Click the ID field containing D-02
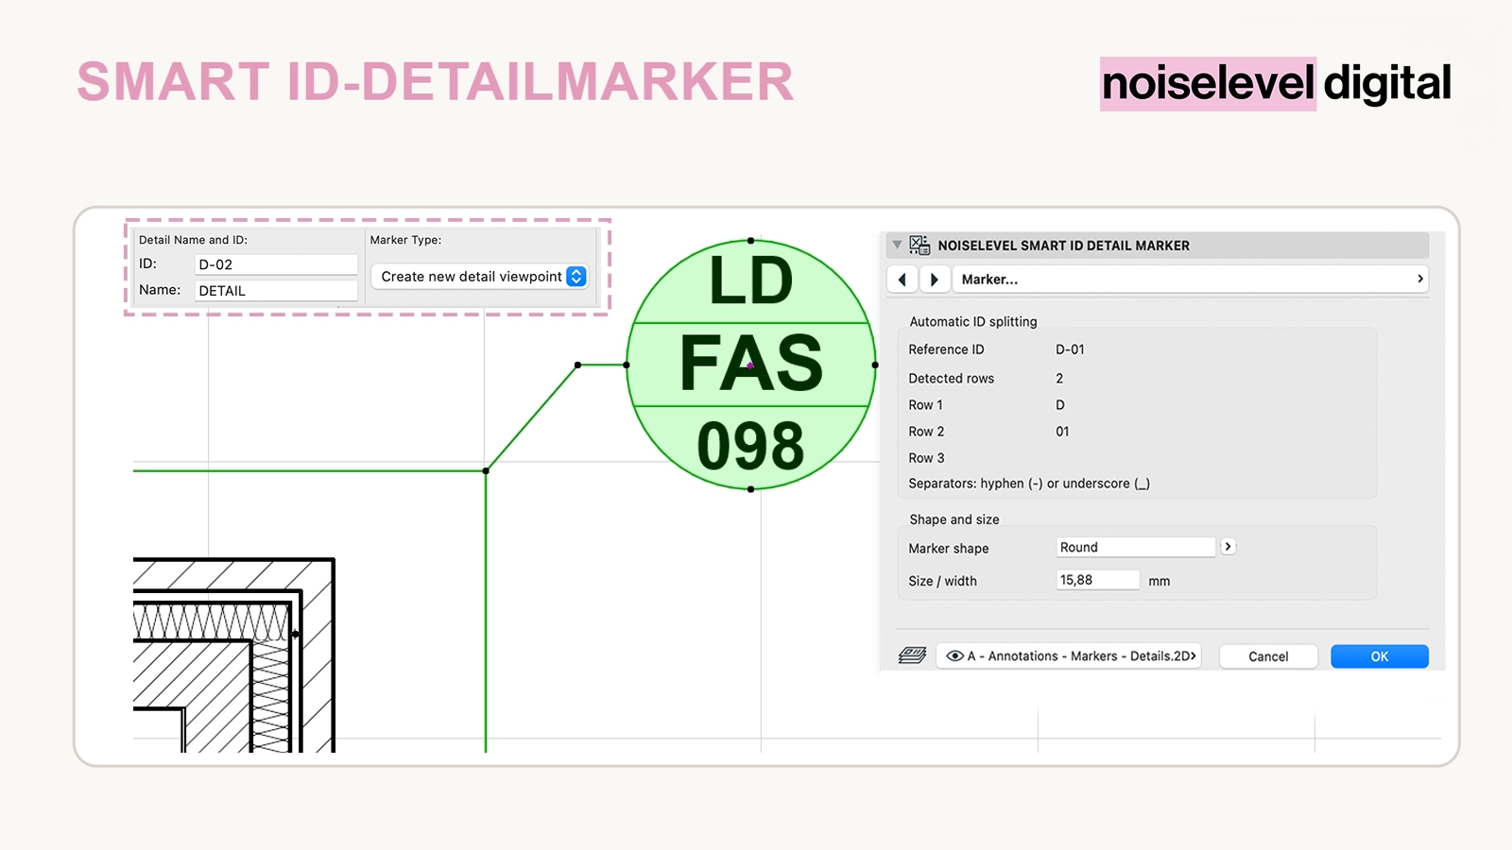This screenshot has width=1512, height=850. click(x=276, y=264)
